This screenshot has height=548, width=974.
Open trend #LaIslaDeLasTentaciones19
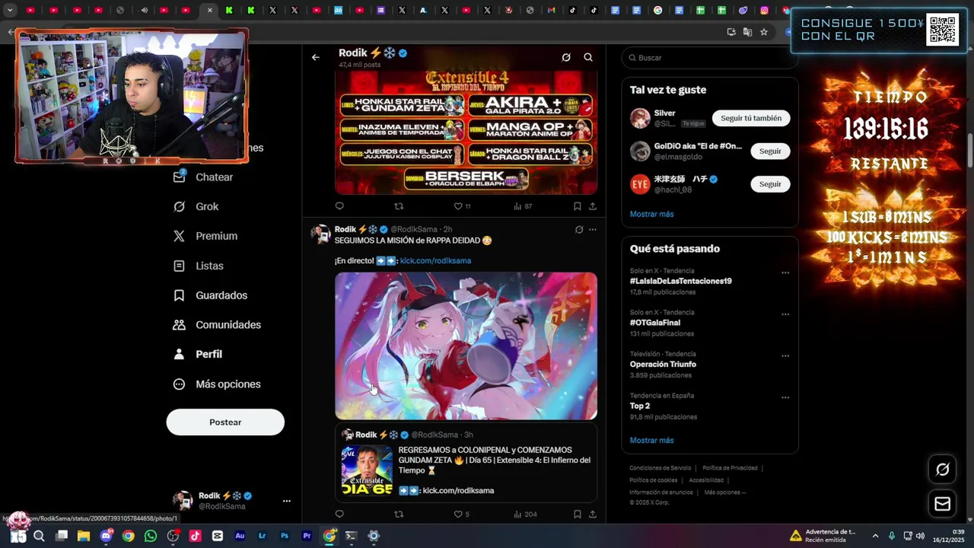click(x=680, y=281)
